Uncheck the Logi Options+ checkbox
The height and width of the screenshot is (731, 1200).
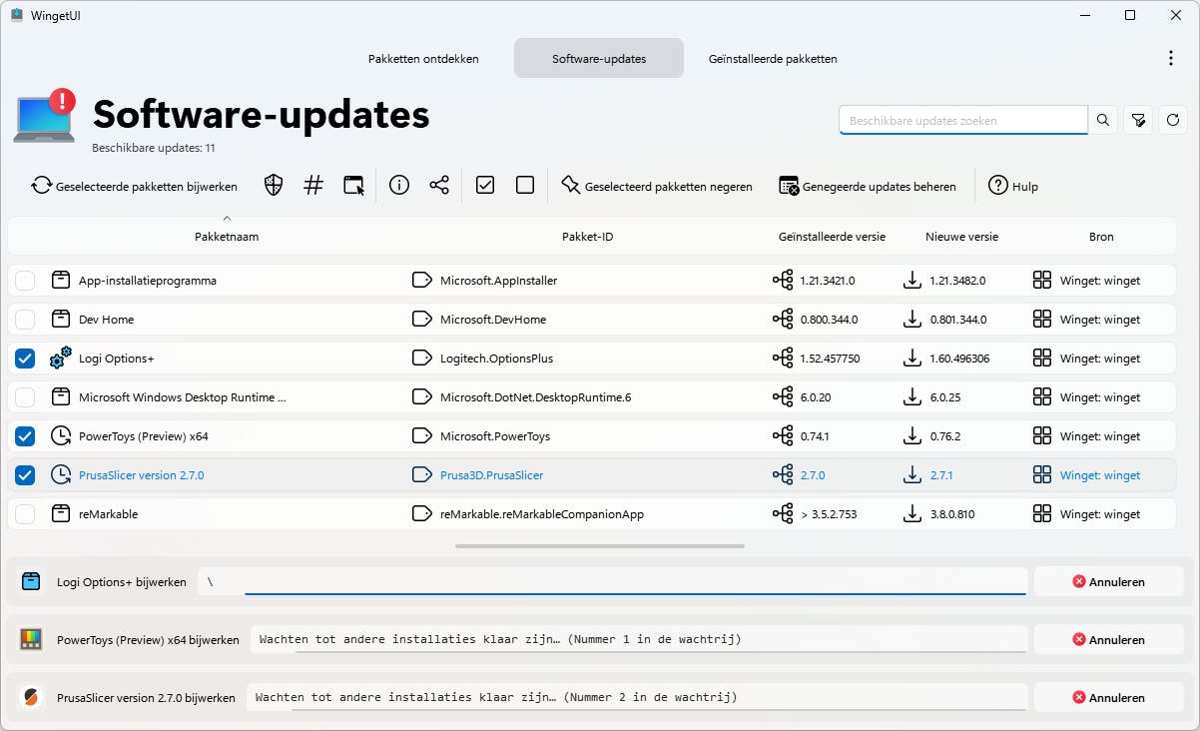tap(25, 359)
